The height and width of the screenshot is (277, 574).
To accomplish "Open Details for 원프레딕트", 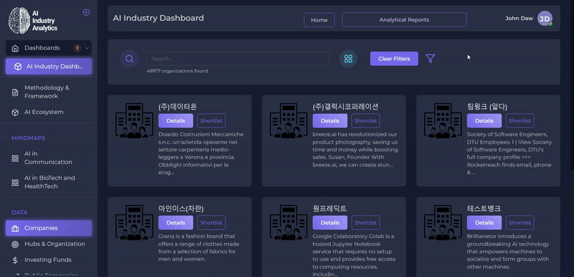I will pos(330,222).
